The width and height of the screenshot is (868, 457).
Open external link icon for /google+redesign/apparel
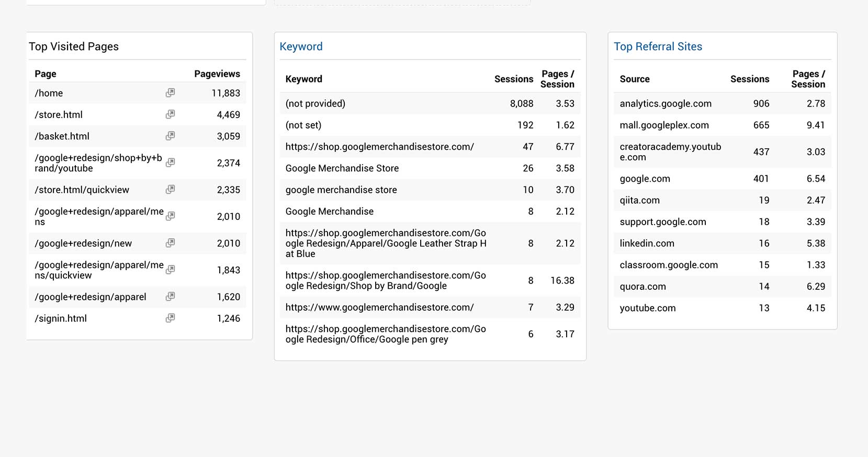[x=170, y=297]
